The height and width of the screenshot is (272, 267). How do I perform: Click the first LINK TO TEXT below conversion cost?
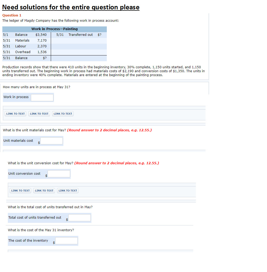pyautogui.click(x=20, y=190)
